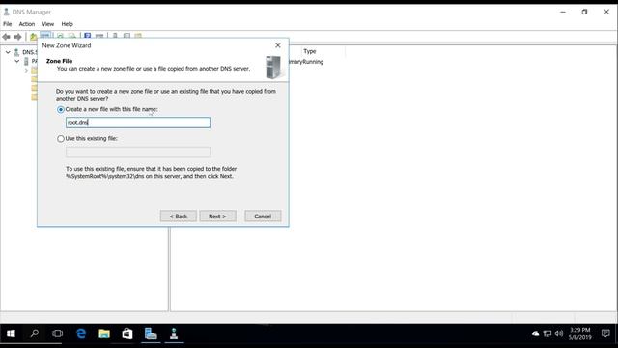This screenshot has height=348, width=618.
Task: Click the Back button in the wizard
Action: pyautogui.click(x=178, y=217)
